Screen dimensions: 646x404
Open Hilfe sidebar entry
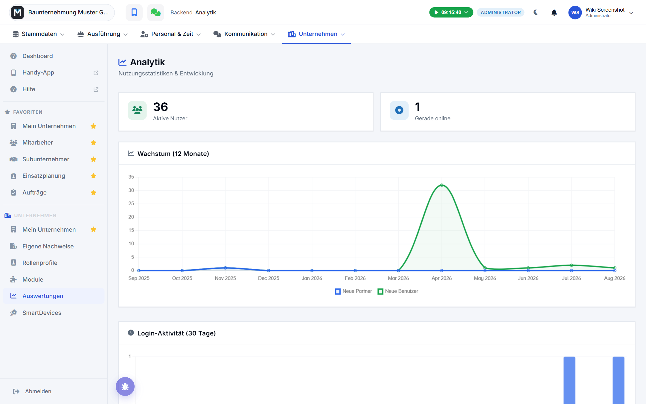pos(54,89)
